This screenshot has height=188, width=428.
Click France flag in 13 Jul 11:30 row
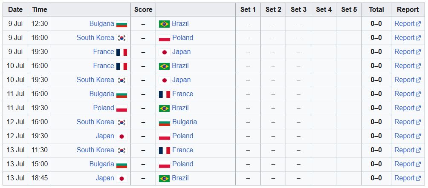(164, 151)
